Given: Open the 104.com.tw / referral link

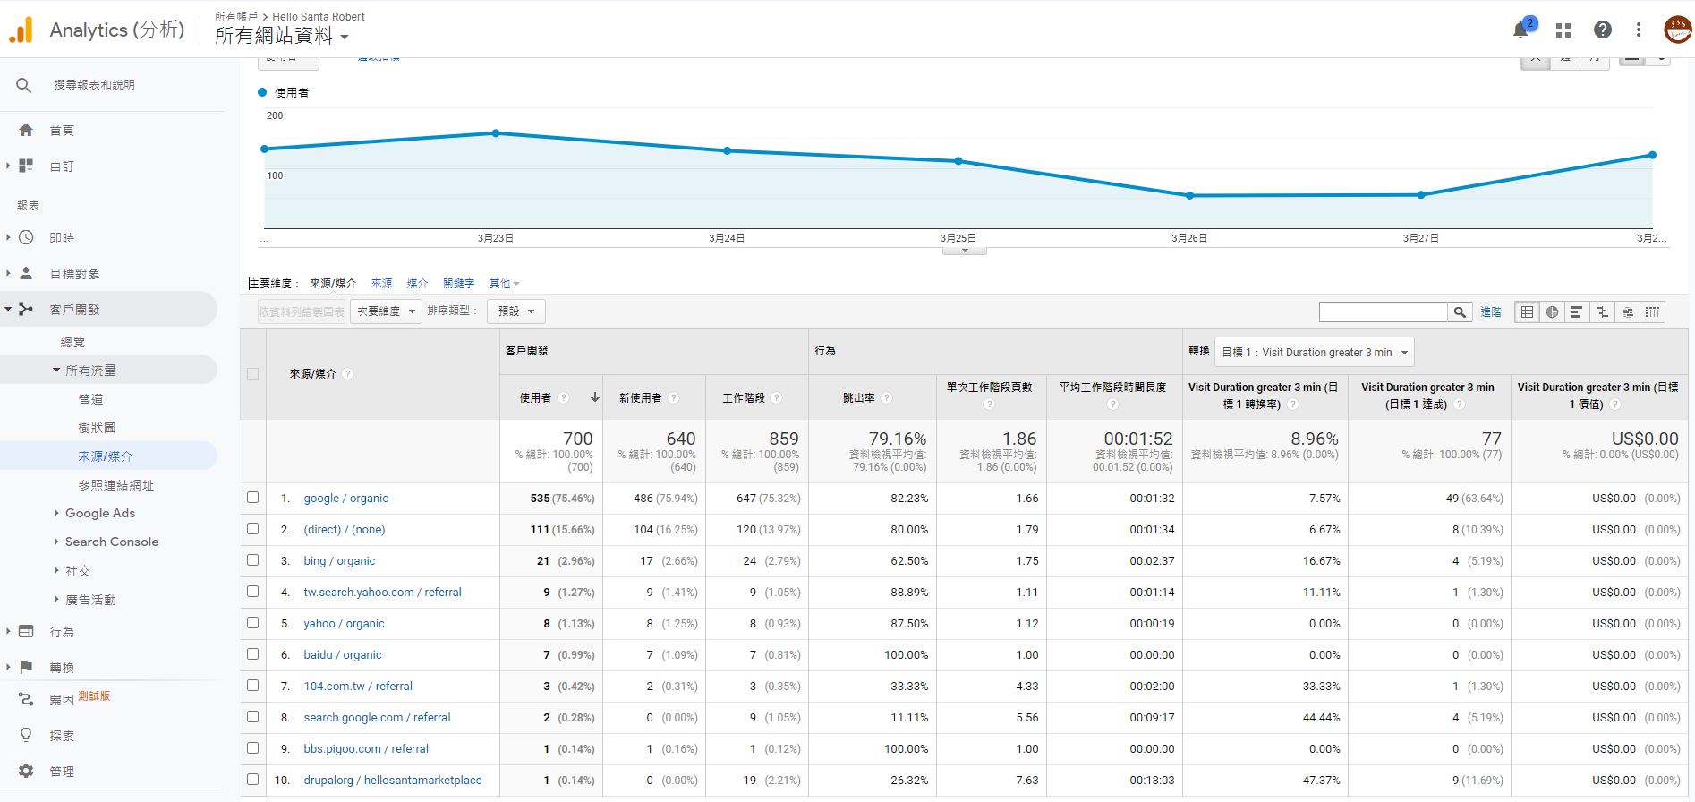Looking at the screenshot, I should (x=358, y=687).
